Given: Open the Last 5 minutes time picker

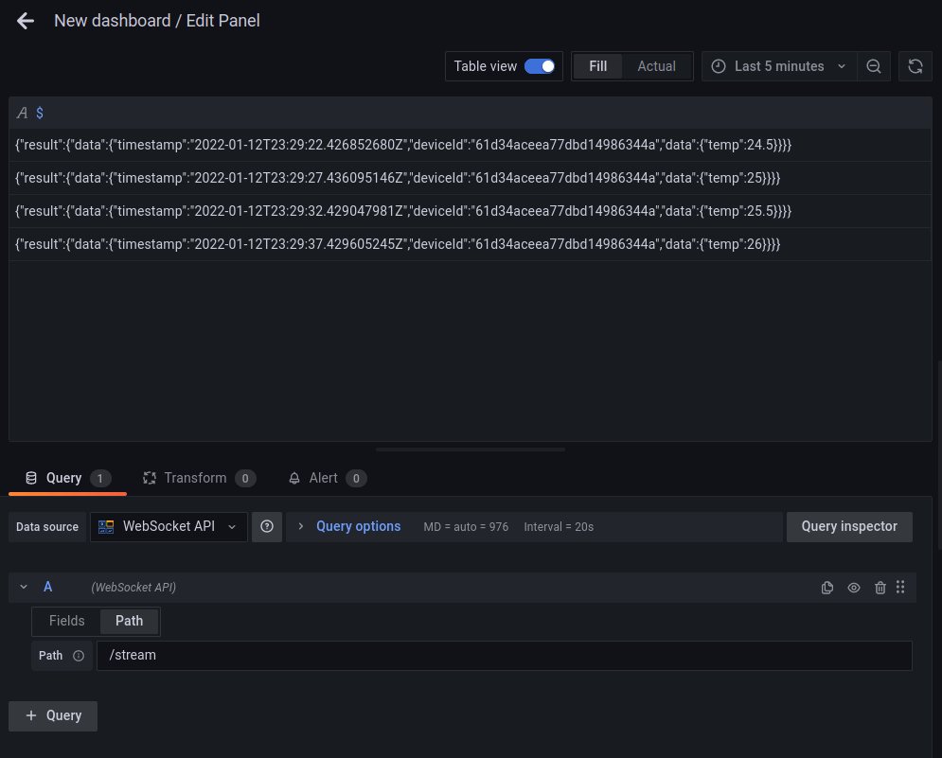Looking at the screenshot, I should 778,66.
